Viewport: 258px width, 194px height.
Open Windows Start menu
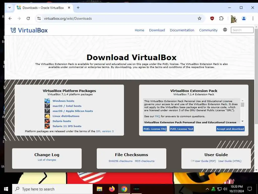(6, 189)
